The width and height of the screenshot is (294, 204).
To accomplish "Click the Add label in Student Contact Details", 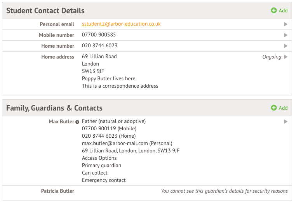I will [283, 10].
